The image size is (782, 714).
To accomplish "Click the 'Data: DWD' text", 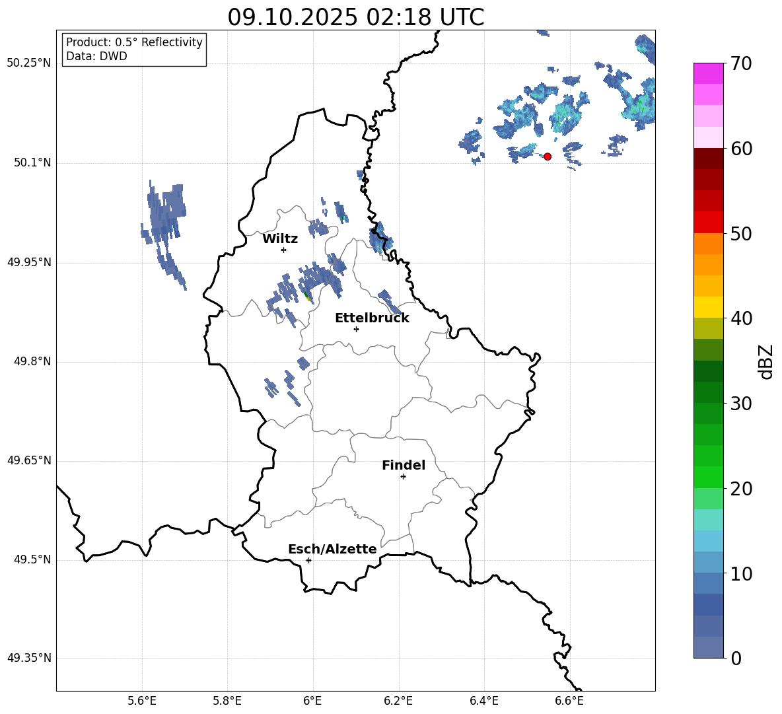I will (x=96, y=56).
